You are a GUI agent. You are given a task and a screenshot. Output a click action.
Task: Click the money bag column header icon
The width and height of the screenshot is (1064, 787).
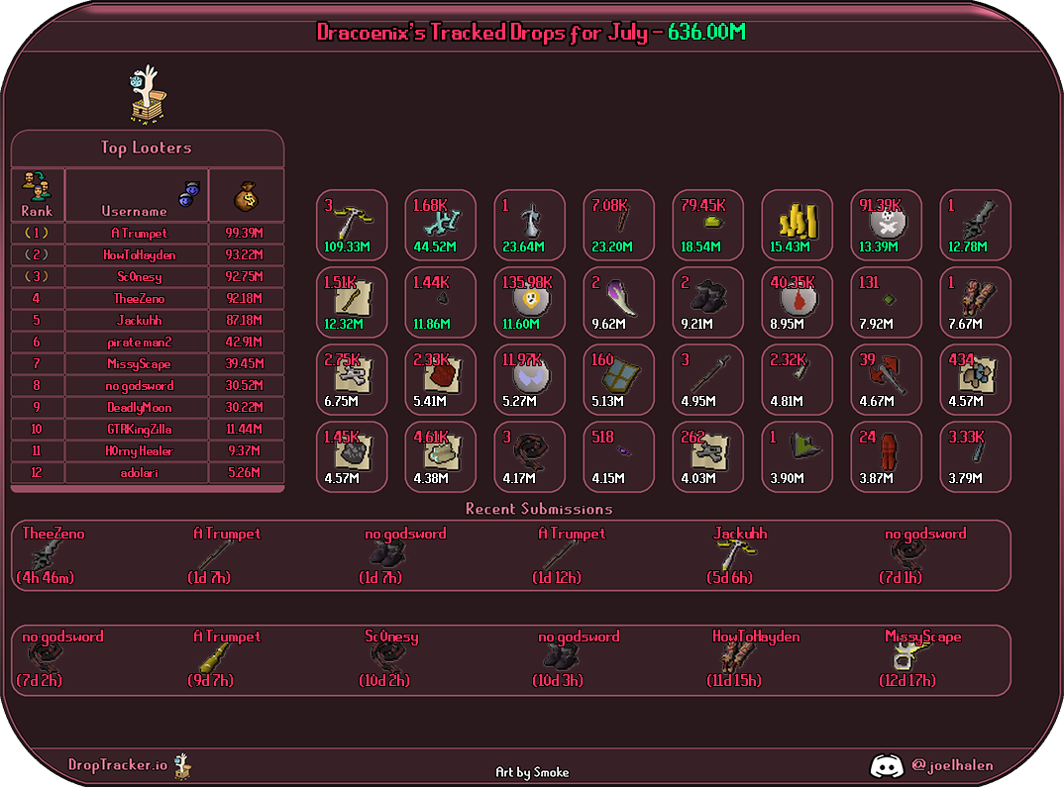246,197
